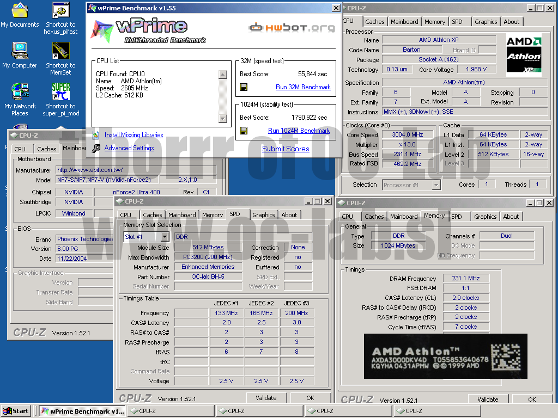Switch to Graphics tab in SPD window
The image size is (558, 418).
(x=264, y=215)
